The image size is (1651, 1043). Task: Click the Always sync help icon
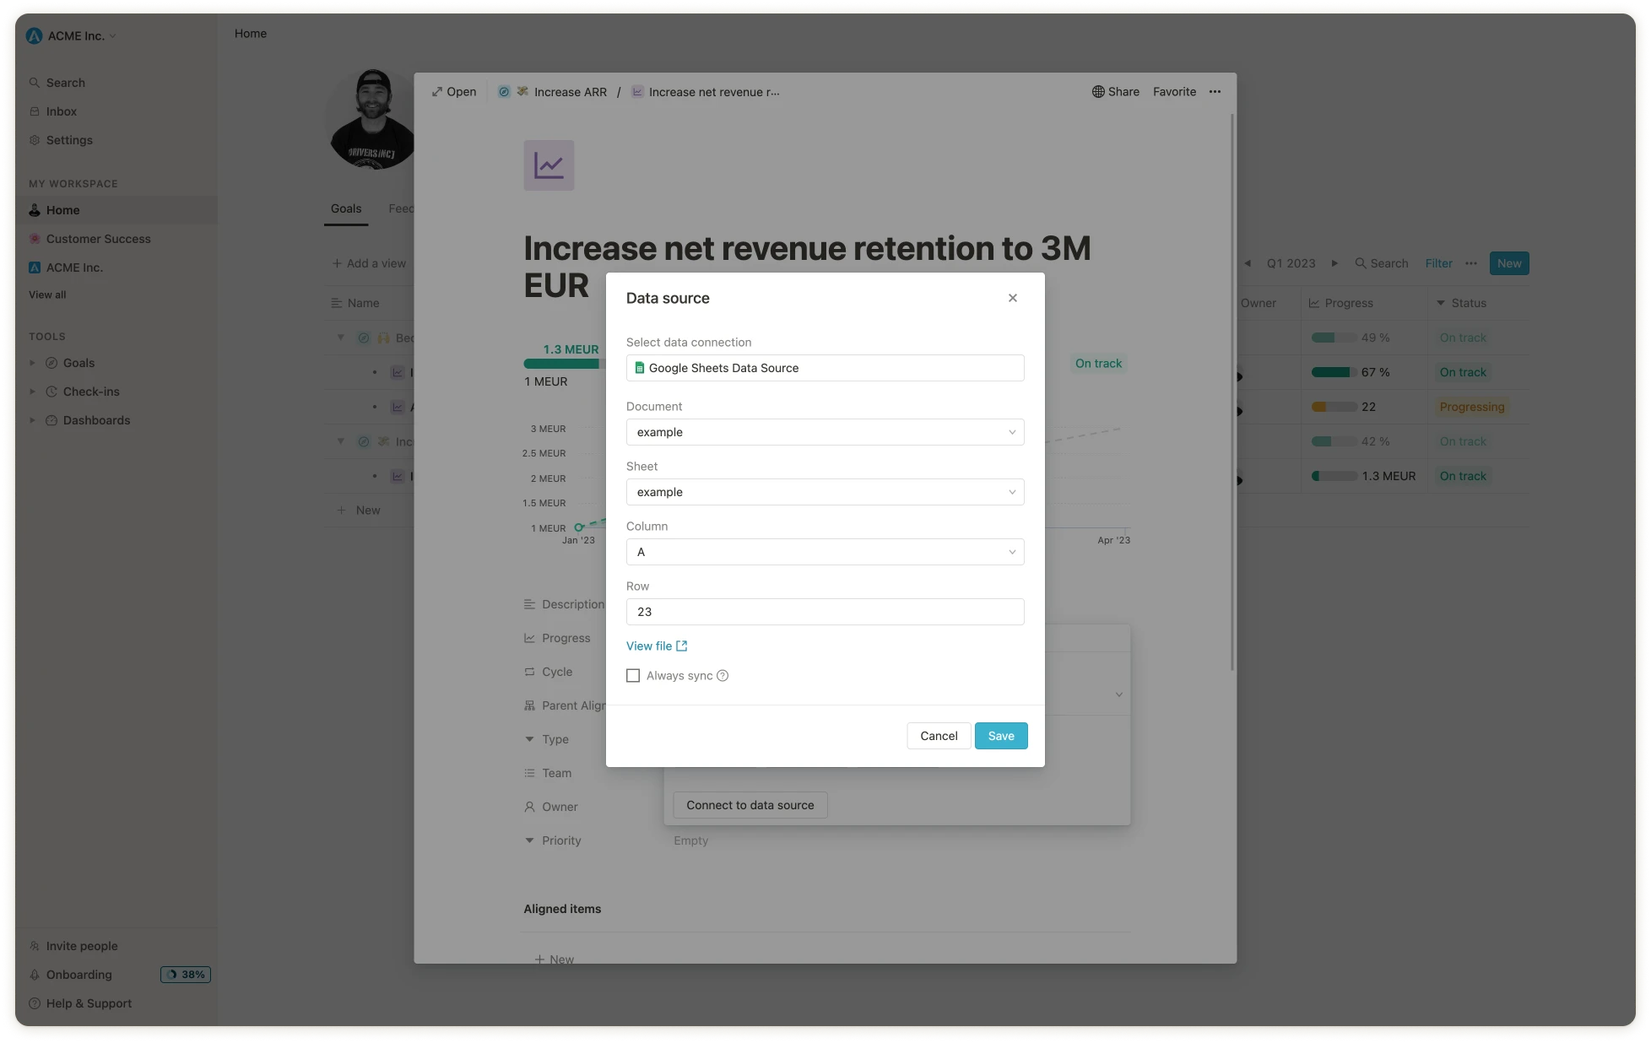click(723, 676)
